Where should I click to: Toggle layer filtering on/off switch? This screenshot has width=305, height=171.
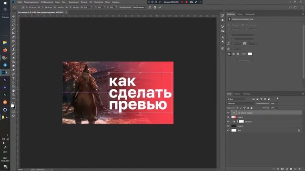pos(277,98)
